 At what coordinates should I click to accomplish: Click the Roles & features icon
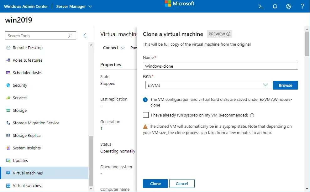8,60
